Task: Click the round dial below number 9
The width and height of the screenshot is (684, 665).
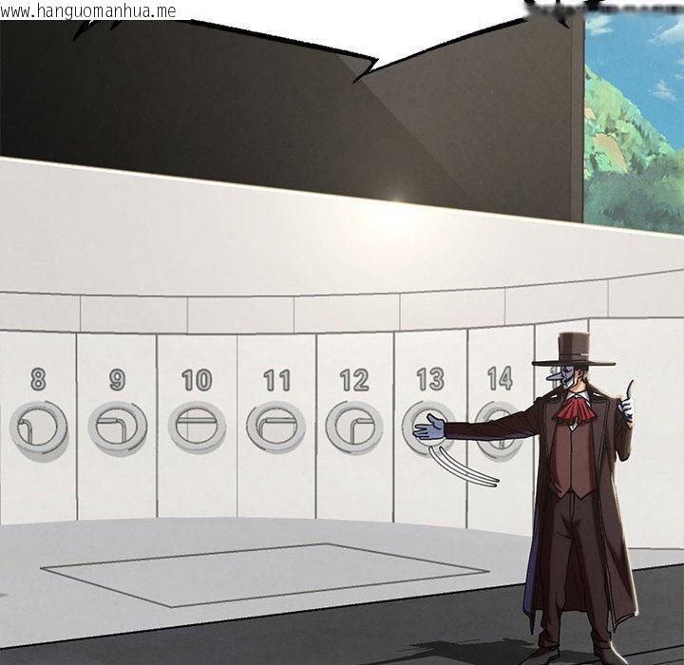Action: (x=118, y=427)
